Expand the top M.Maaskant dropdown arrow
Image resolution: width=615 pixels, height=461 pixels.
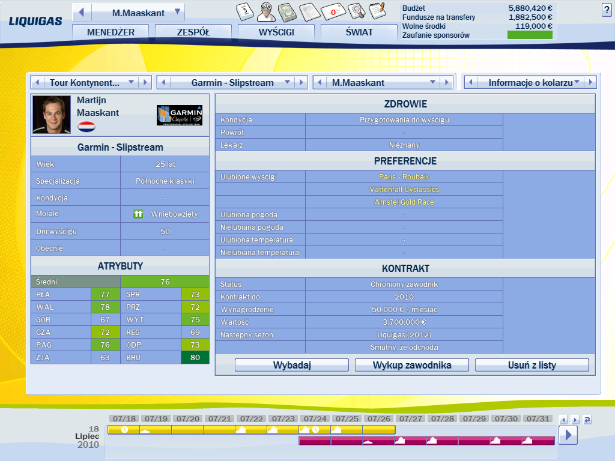[x=177, y=12]
